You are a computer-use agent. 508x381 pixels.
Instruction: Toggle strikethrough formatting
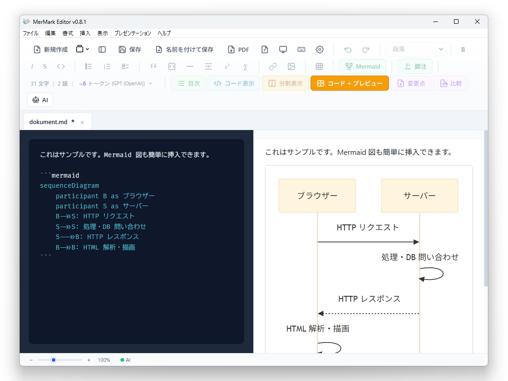(x=45, y=66)
